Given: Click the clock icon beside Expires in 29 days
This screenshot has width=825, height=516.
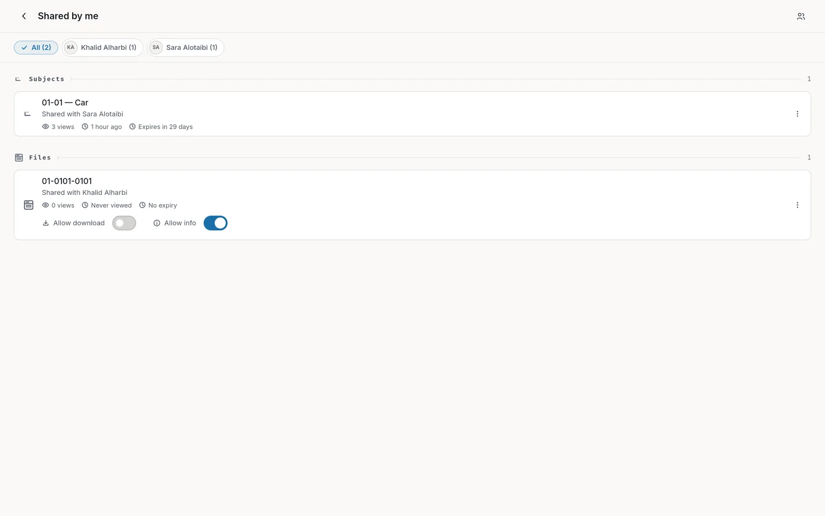Looking at the screenshot, I should pyautogui.click(x=132, y=127).
